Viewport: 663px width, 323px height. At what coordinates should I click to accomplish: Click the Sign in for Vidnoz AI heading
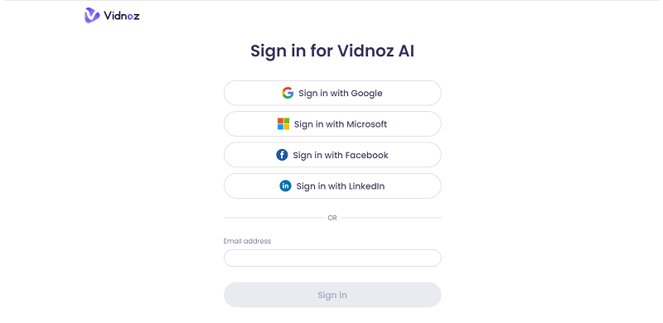tap(332, 51)
